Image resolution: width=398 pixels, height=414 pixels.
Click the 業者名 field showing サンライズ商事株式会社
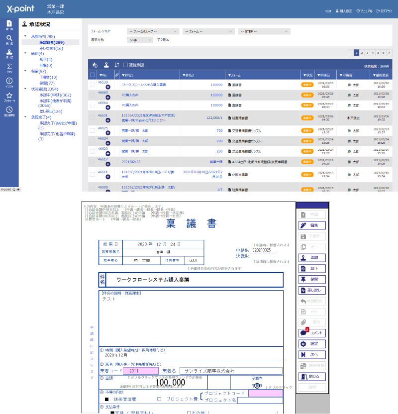[231, 371]
